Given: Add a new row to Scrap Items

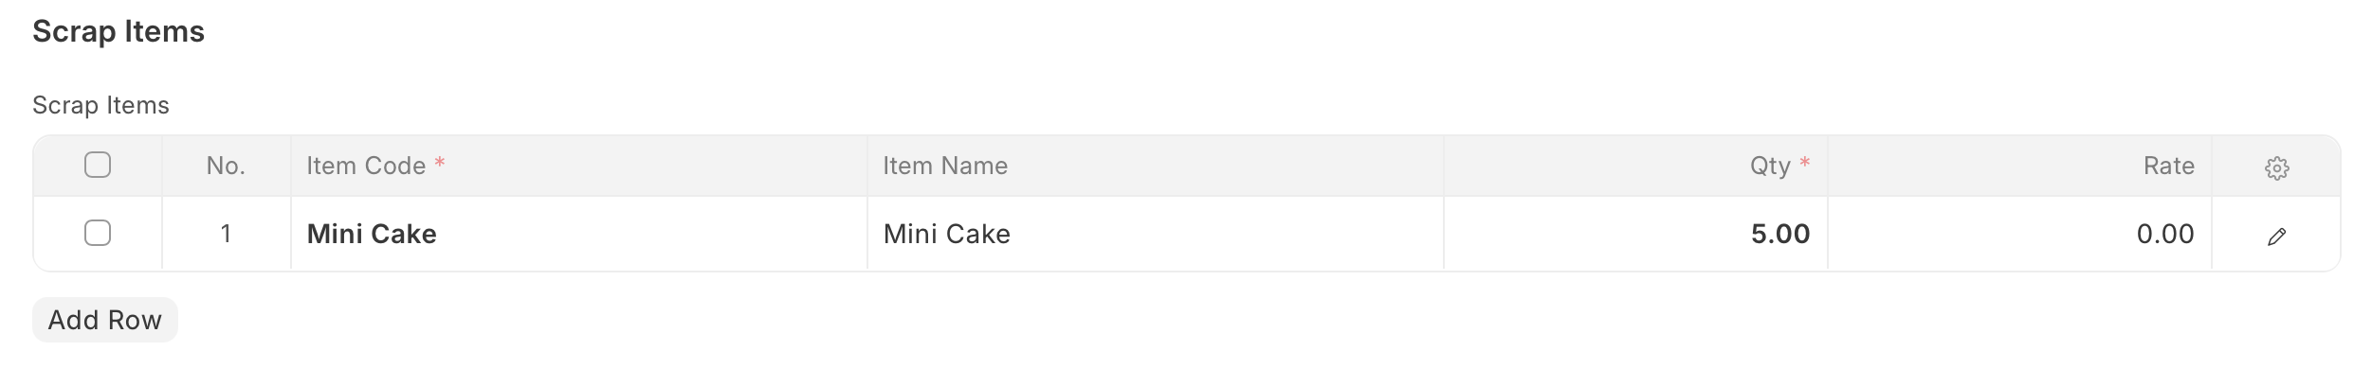Looking at the screenshot, I should pos(105,320).
